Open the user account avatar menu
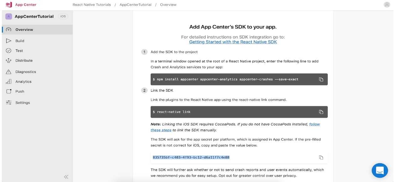The height and width of the screenshot is (182, 396). coord(387,5)
